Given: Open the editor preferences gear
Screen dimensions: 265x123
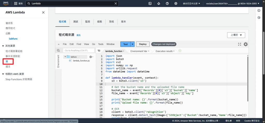Looking at the screenshot, I should (246, 44).
